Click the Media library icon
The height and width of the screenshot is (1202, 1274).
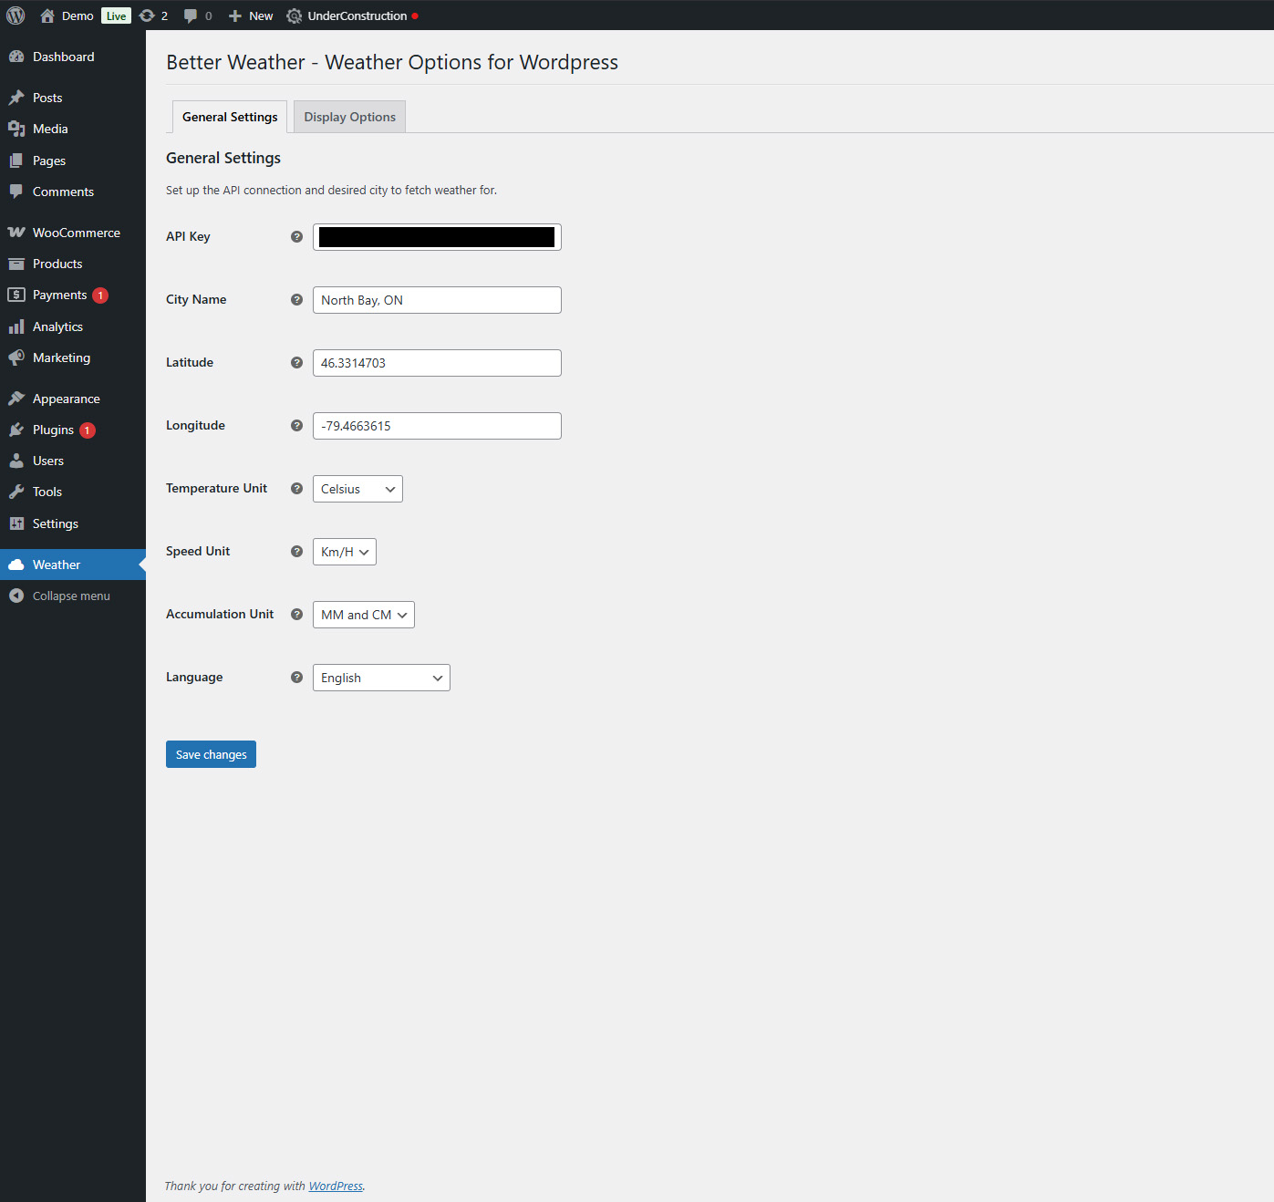tap(16, 129)
